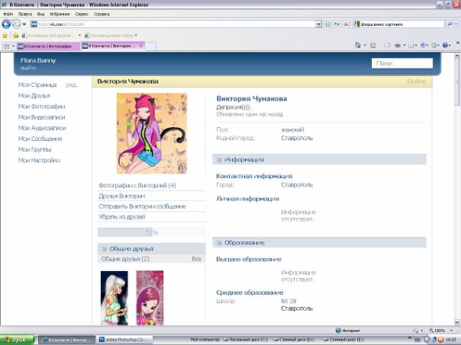Image resolution: width=461 pixels, height=345 pixels.
Task: Click the browser Back arrow button
Action: [6, 24]
